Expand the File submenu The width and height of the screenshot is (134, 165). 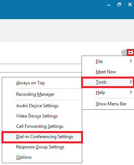(x=108, y=61)
